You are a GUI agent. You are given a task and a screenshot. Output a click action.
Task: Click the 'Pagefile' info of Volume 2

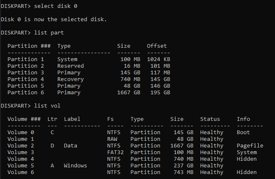tap(250, 146)
